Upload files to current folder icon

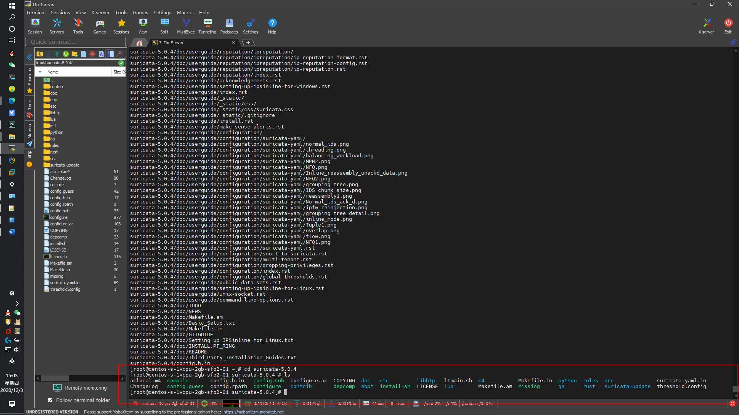coord(57,54)
